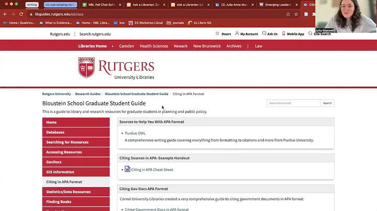Select Home in guide sidebar

pyautogui.click(x=76, y=122)
